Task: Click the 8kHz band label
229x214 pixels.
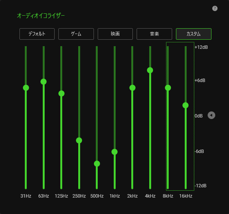Action: click(x=168, y=196)
